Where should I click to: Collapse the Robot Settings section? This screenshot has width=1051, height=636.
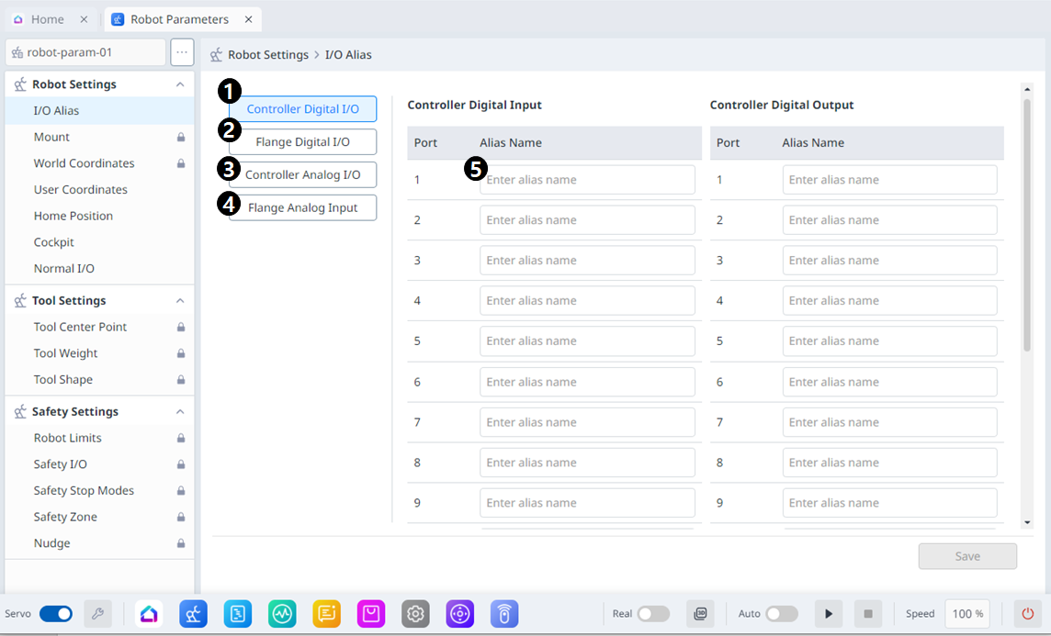point(180,84)
